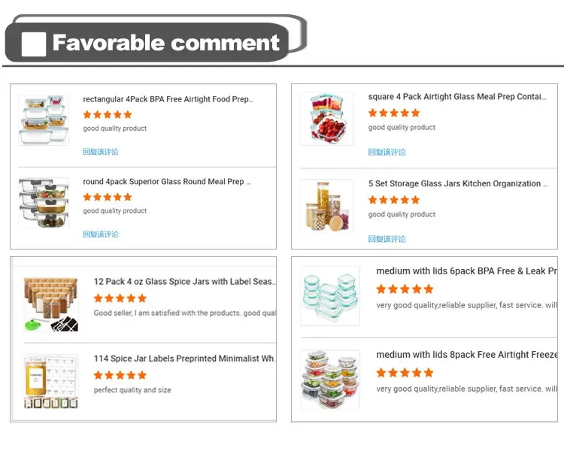This screenshot has height=472, width=564.
Task: Click the reply link under the round 4pack review
Action: point(101,234)
